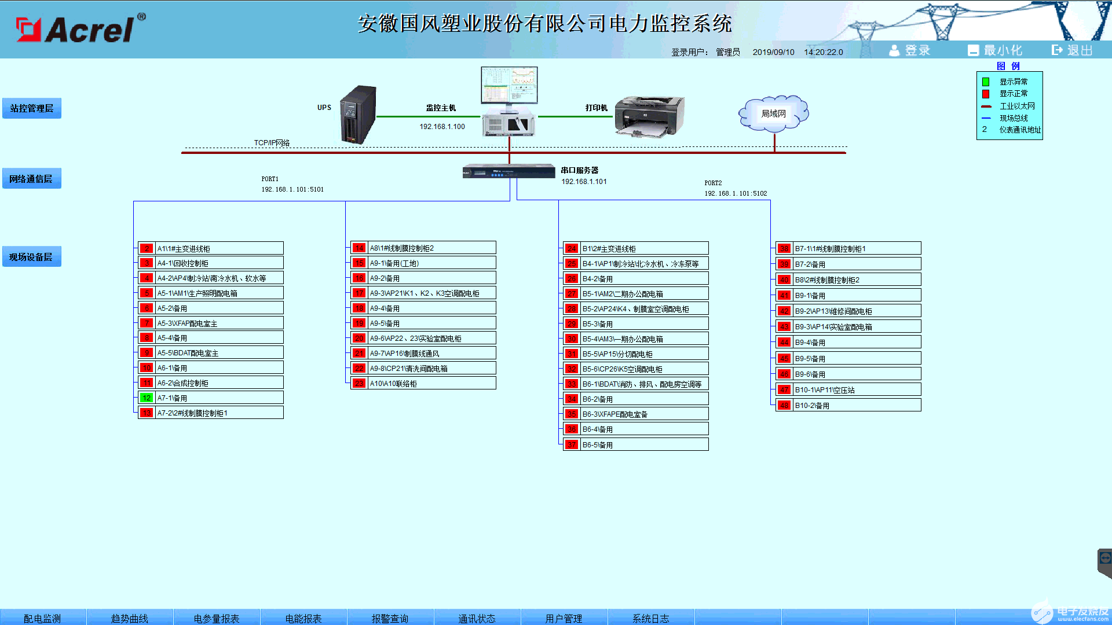
Task: Click the 登录 login user icon
Action: pyautogui.click(x=894, y=50)
